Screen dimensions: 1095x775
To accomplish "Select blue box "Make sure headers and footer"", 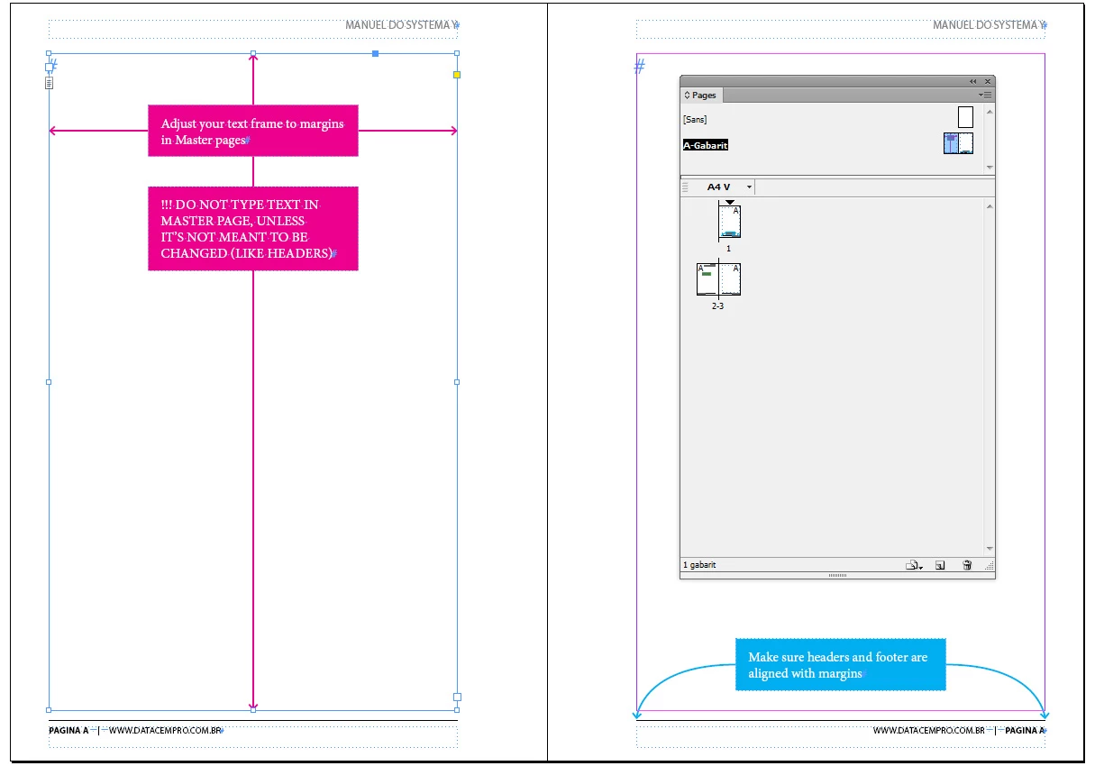I will (x=841, y=665).
